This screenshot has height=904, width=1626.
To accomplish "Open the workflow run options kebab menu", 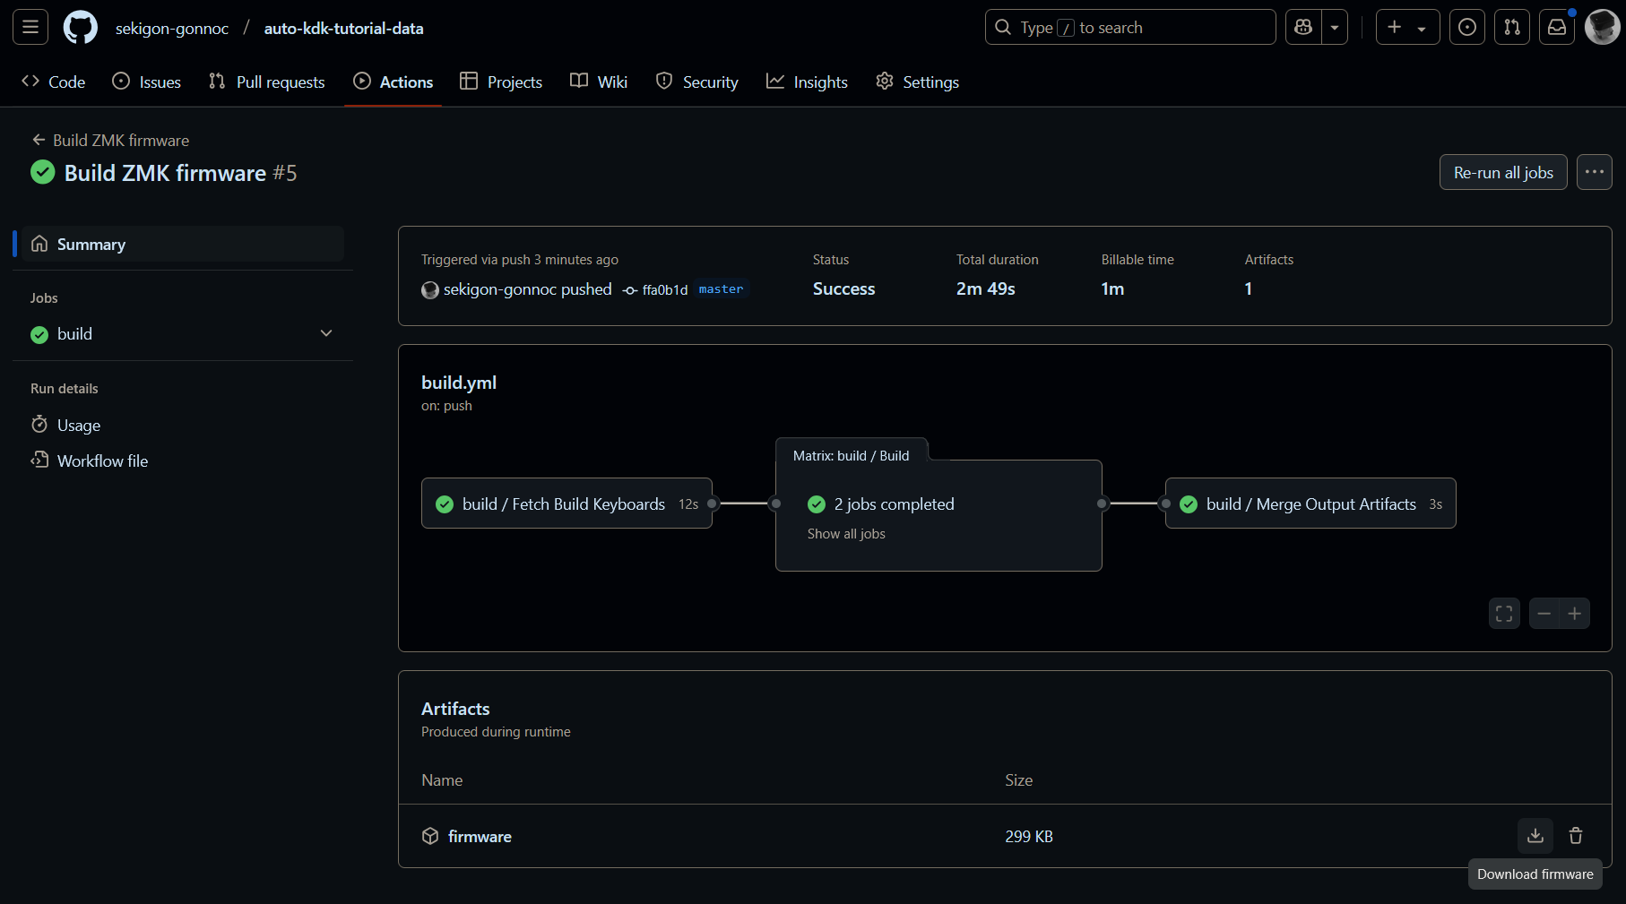I will click(1595, 172).
